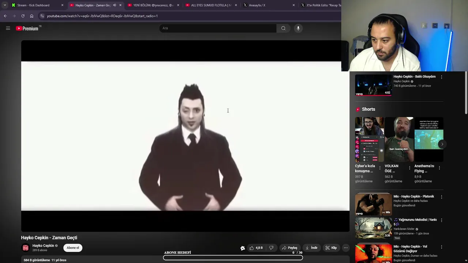Screen dimensions: 468x263
Task: Open the Anathema'nı Flying short
Action: (429, 139)
